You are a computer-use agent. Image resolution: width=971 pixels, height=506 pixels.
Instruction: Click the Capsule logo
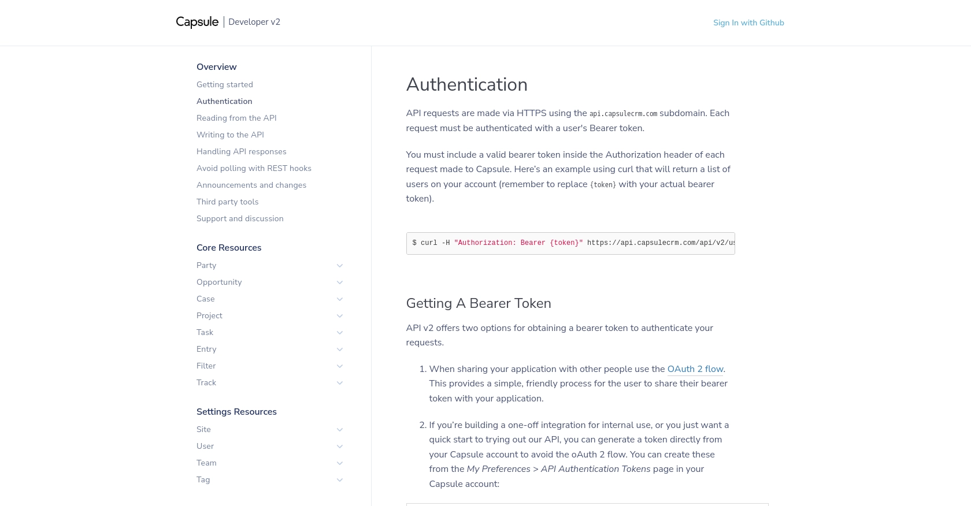197,22
